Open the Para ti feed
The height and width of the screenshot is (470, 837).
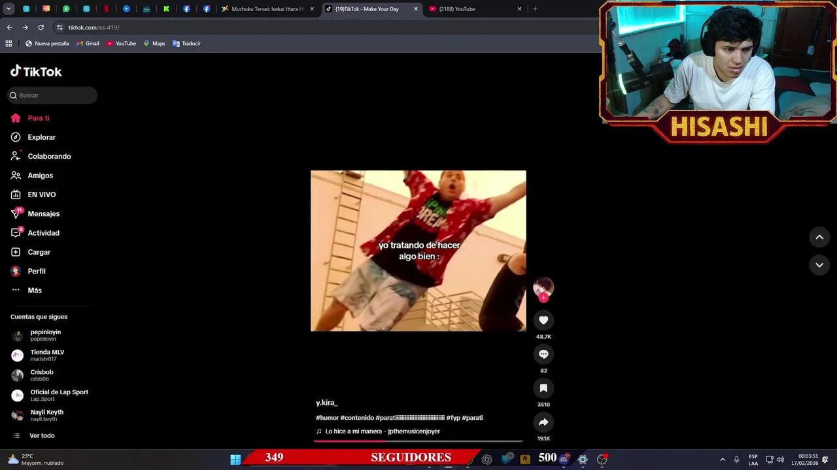click(x=30, y=118)
